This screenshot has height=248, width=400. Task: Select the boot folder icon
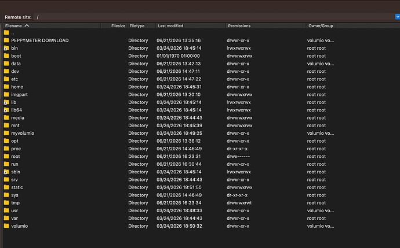pyautogui.click(x=6, y=55)
